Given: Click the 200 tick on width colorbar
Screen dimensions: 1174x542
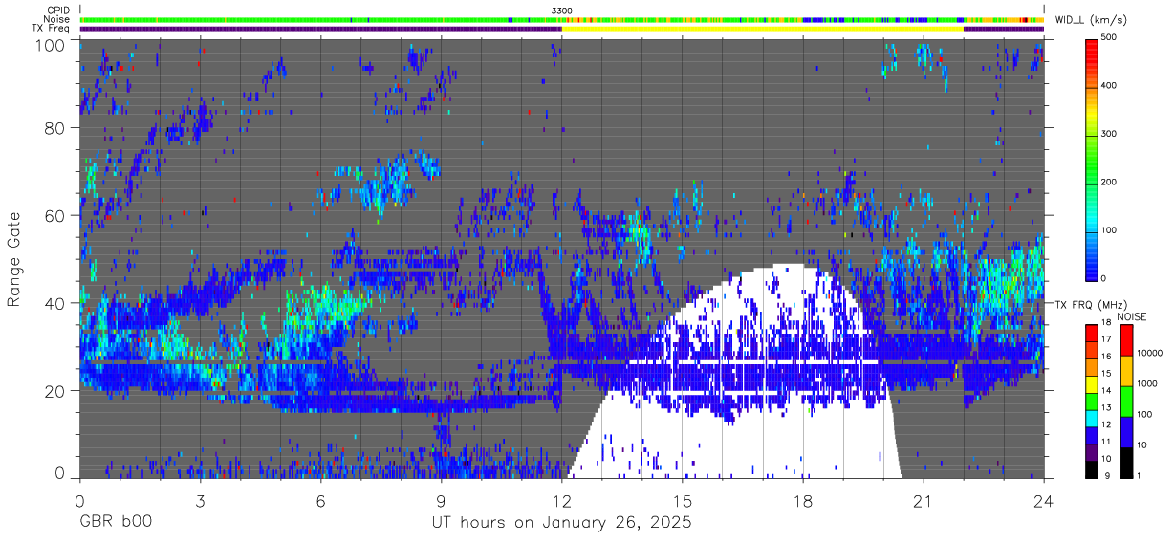Looking at the screenshot, I should 1109,183.
